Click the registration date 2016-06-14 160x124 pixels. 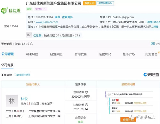point(81,109)
